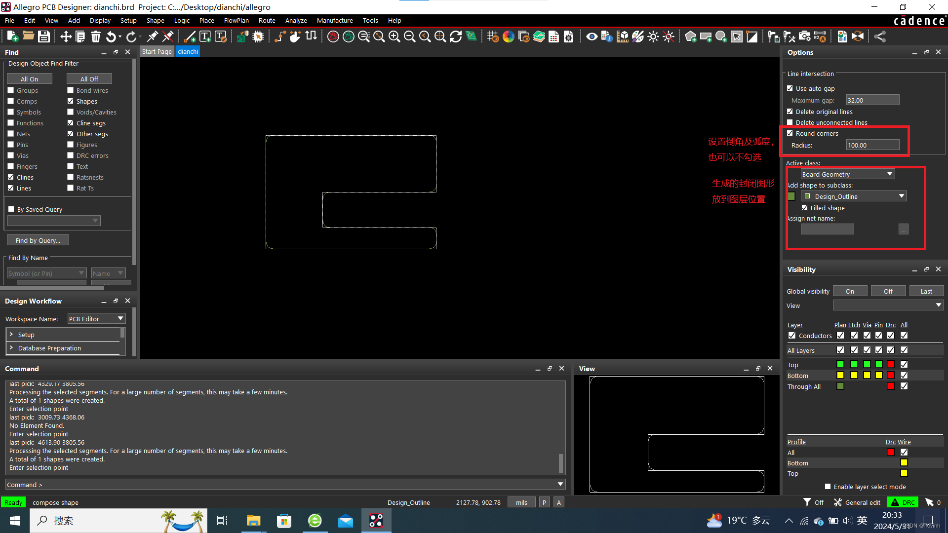Zoom in with the magnifier plus icon
Screen dimensions: 948x533
click(394, 37)
